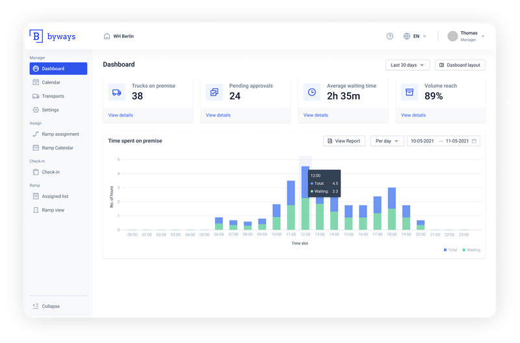Click the Dasboard layout button
The image size is (520, 343).
pos(460,65)
